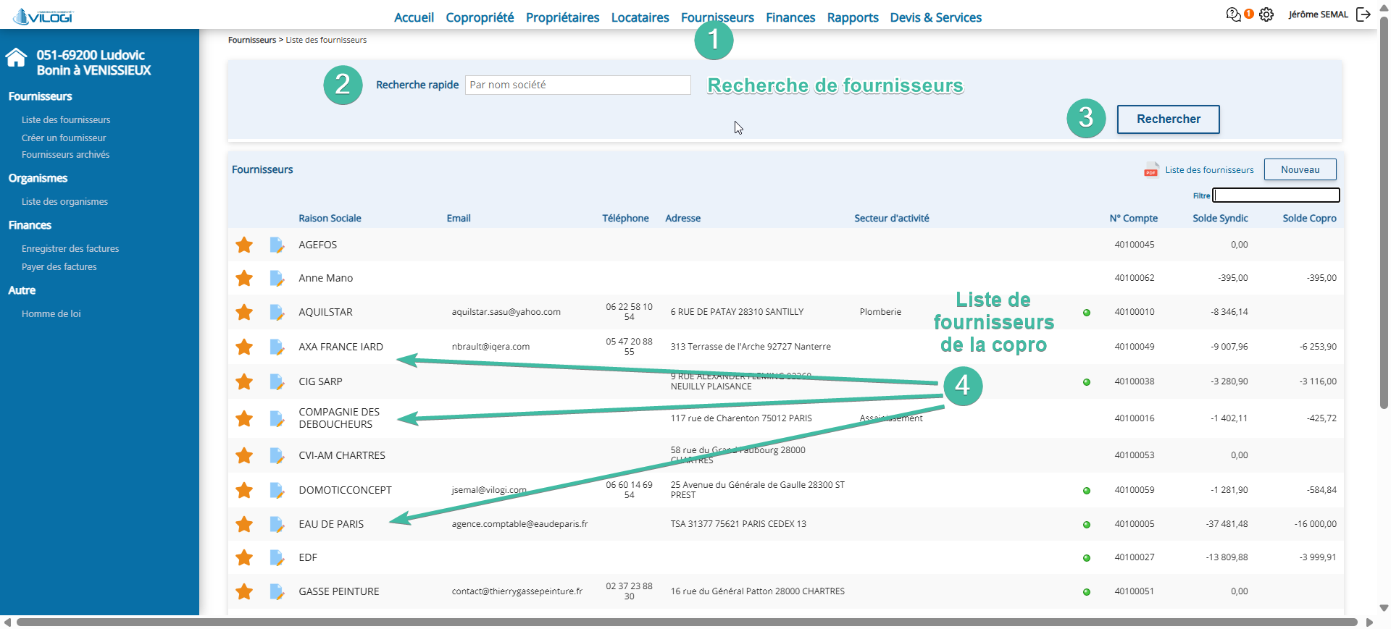1391x629 pixels.
Task: Open the Accueil menu
Action: tap(414, 17)
